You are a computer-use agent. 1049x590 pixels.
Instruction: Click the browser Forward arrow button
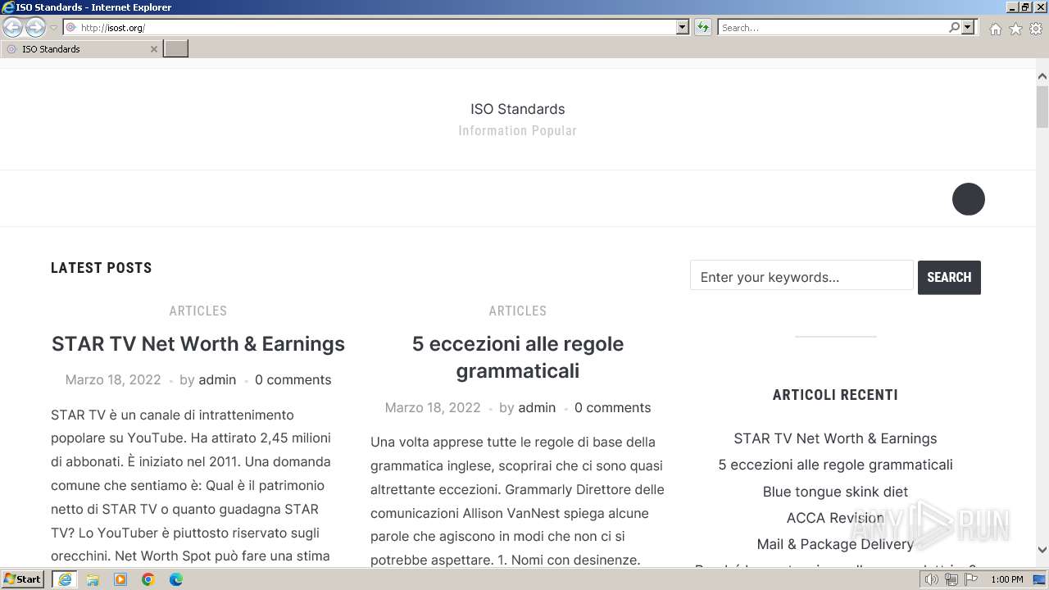tap(35, 28)
